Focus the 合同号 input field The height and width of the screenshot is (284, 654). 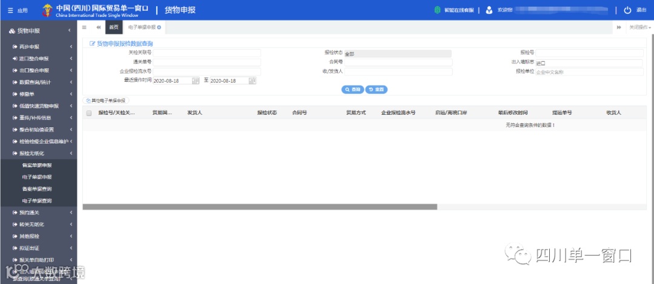coord(398,62)
